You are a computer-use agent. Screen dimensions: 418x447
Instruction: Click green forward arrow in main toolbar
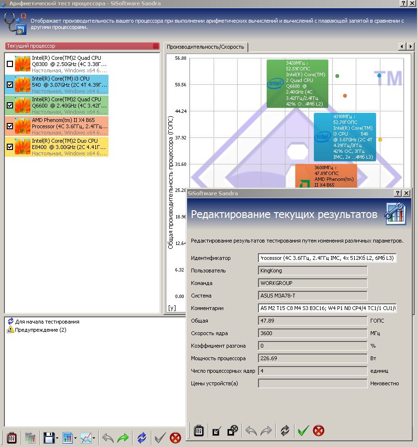(x=123, y=437)
